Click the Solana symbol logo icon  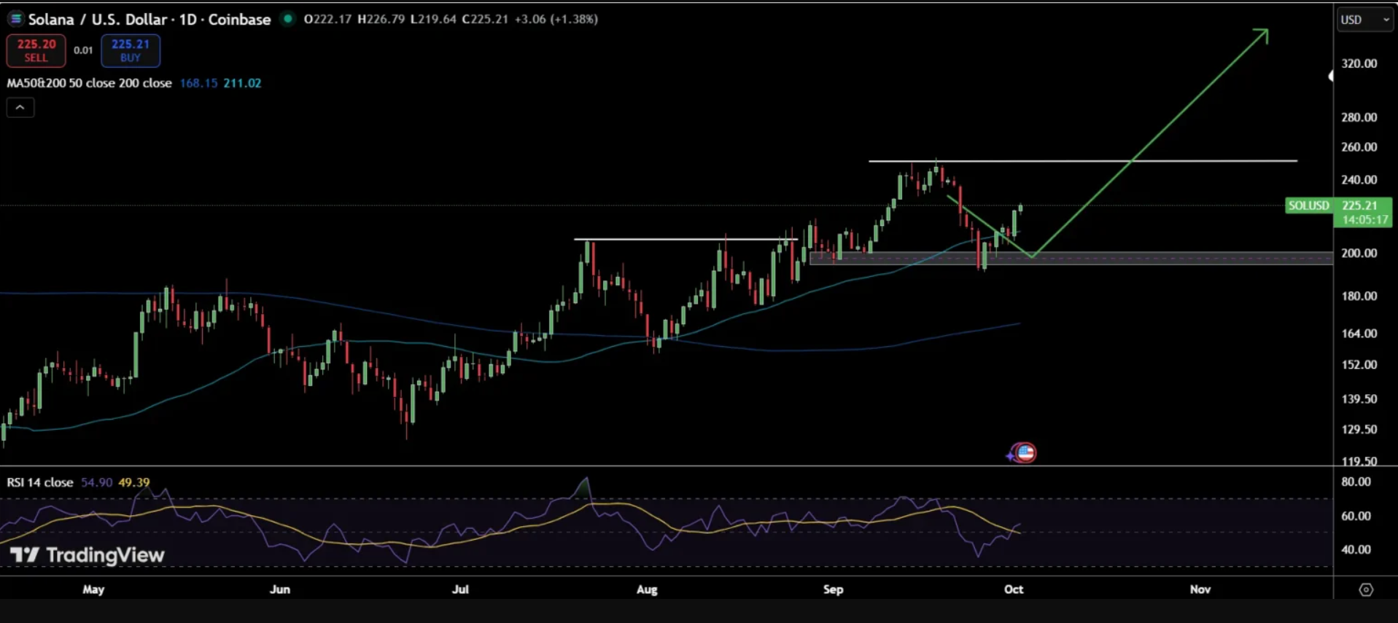click(15, 19)
